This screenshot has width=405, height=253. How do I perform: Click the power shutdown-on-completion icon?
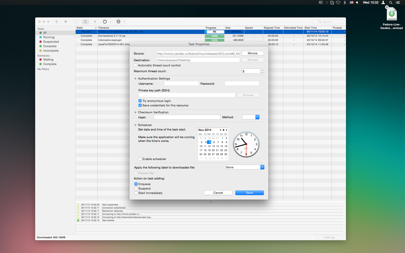click(104, 22)
